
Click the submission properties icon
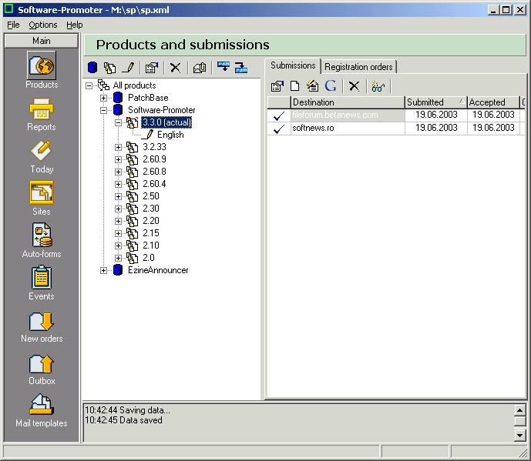[277, 86]
